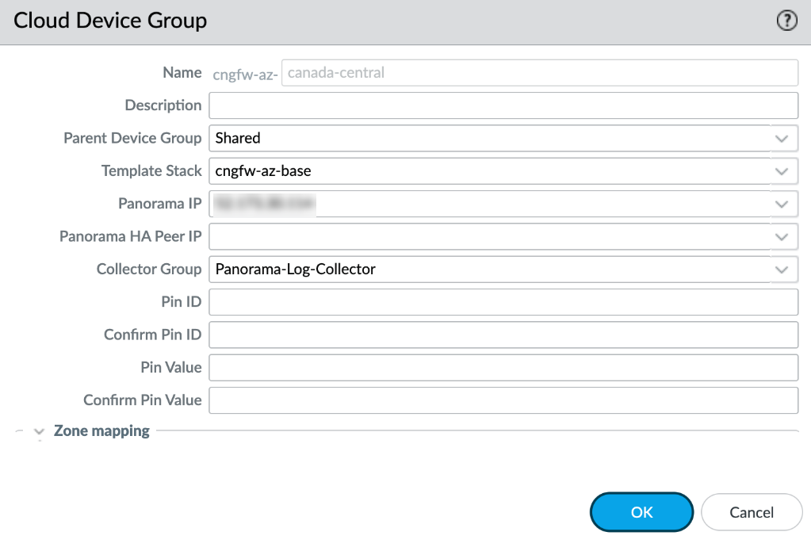The height and width of the screenshot is (547, 811).
Task: Click the help question mark icon
Action: (x=786, y=21)
